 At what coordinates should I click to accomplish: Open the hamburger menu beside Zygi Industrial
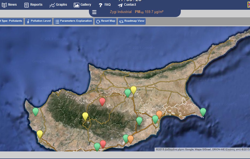94,12
